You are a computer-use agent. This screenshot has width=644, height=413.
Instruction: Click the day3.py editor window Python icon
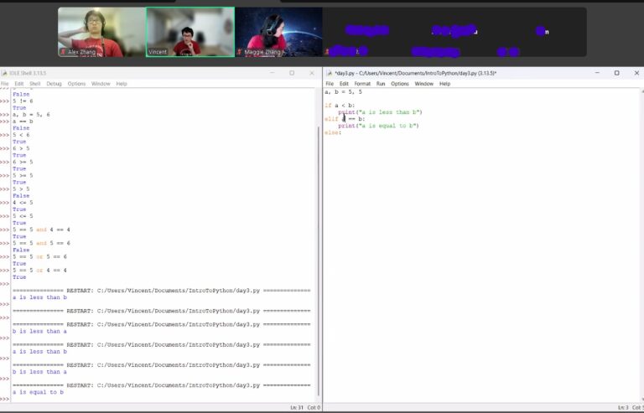(x=329, y=73)
